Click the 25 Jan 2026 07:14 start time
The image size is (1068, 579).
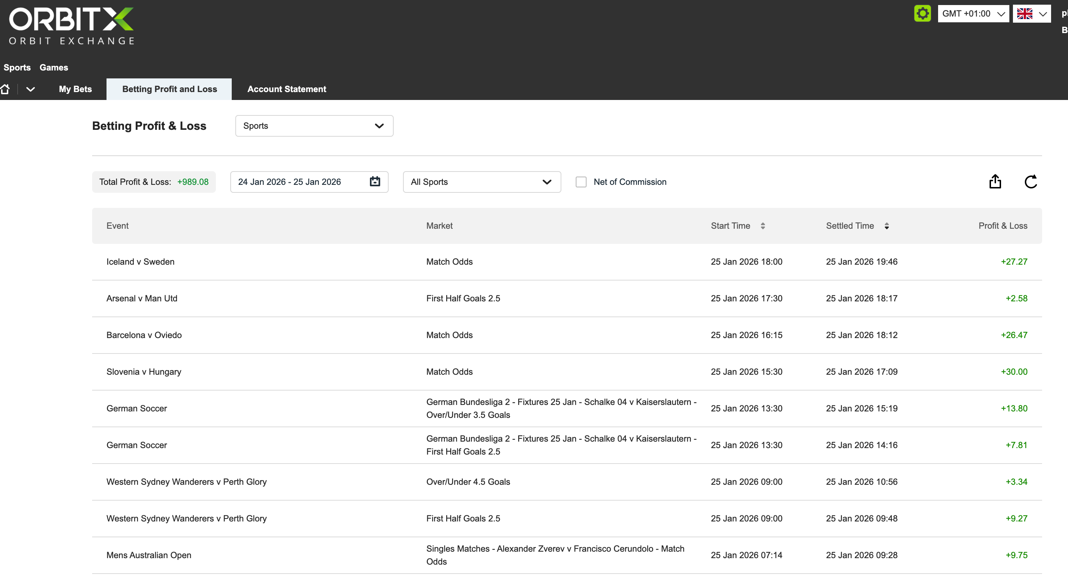(x=747, y=555)
